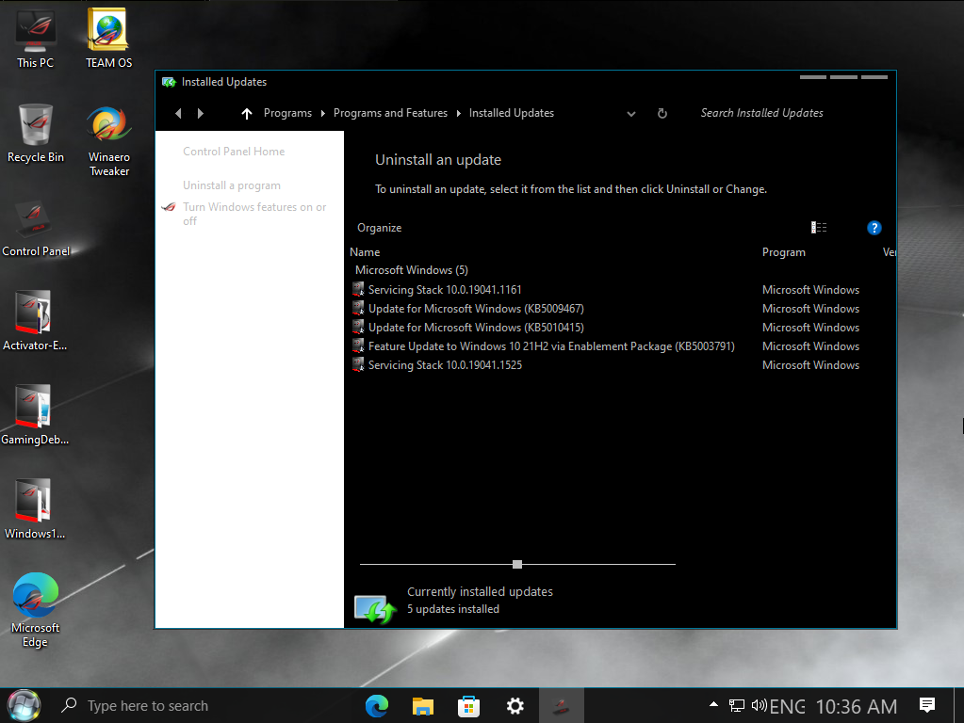Viewport: 964px width, 723px height.
Task: Select Microsoft Edge desktop shortcut
Action: tap(35, 610)
